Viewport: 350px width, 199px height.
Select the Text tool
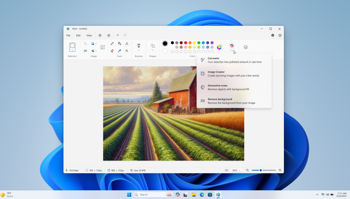(x=127, y=44)
